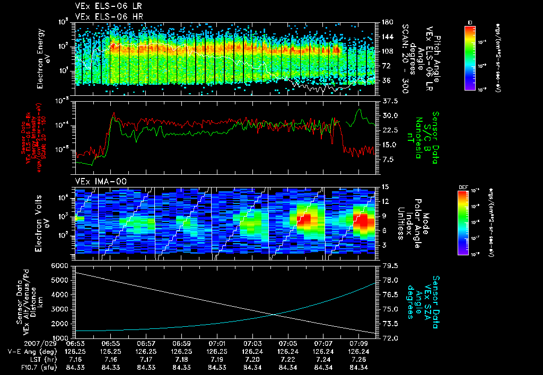Click the 37.5 nanotesla tick label
The height and width of the screenshot is (375, 543).
click(390, 101)
